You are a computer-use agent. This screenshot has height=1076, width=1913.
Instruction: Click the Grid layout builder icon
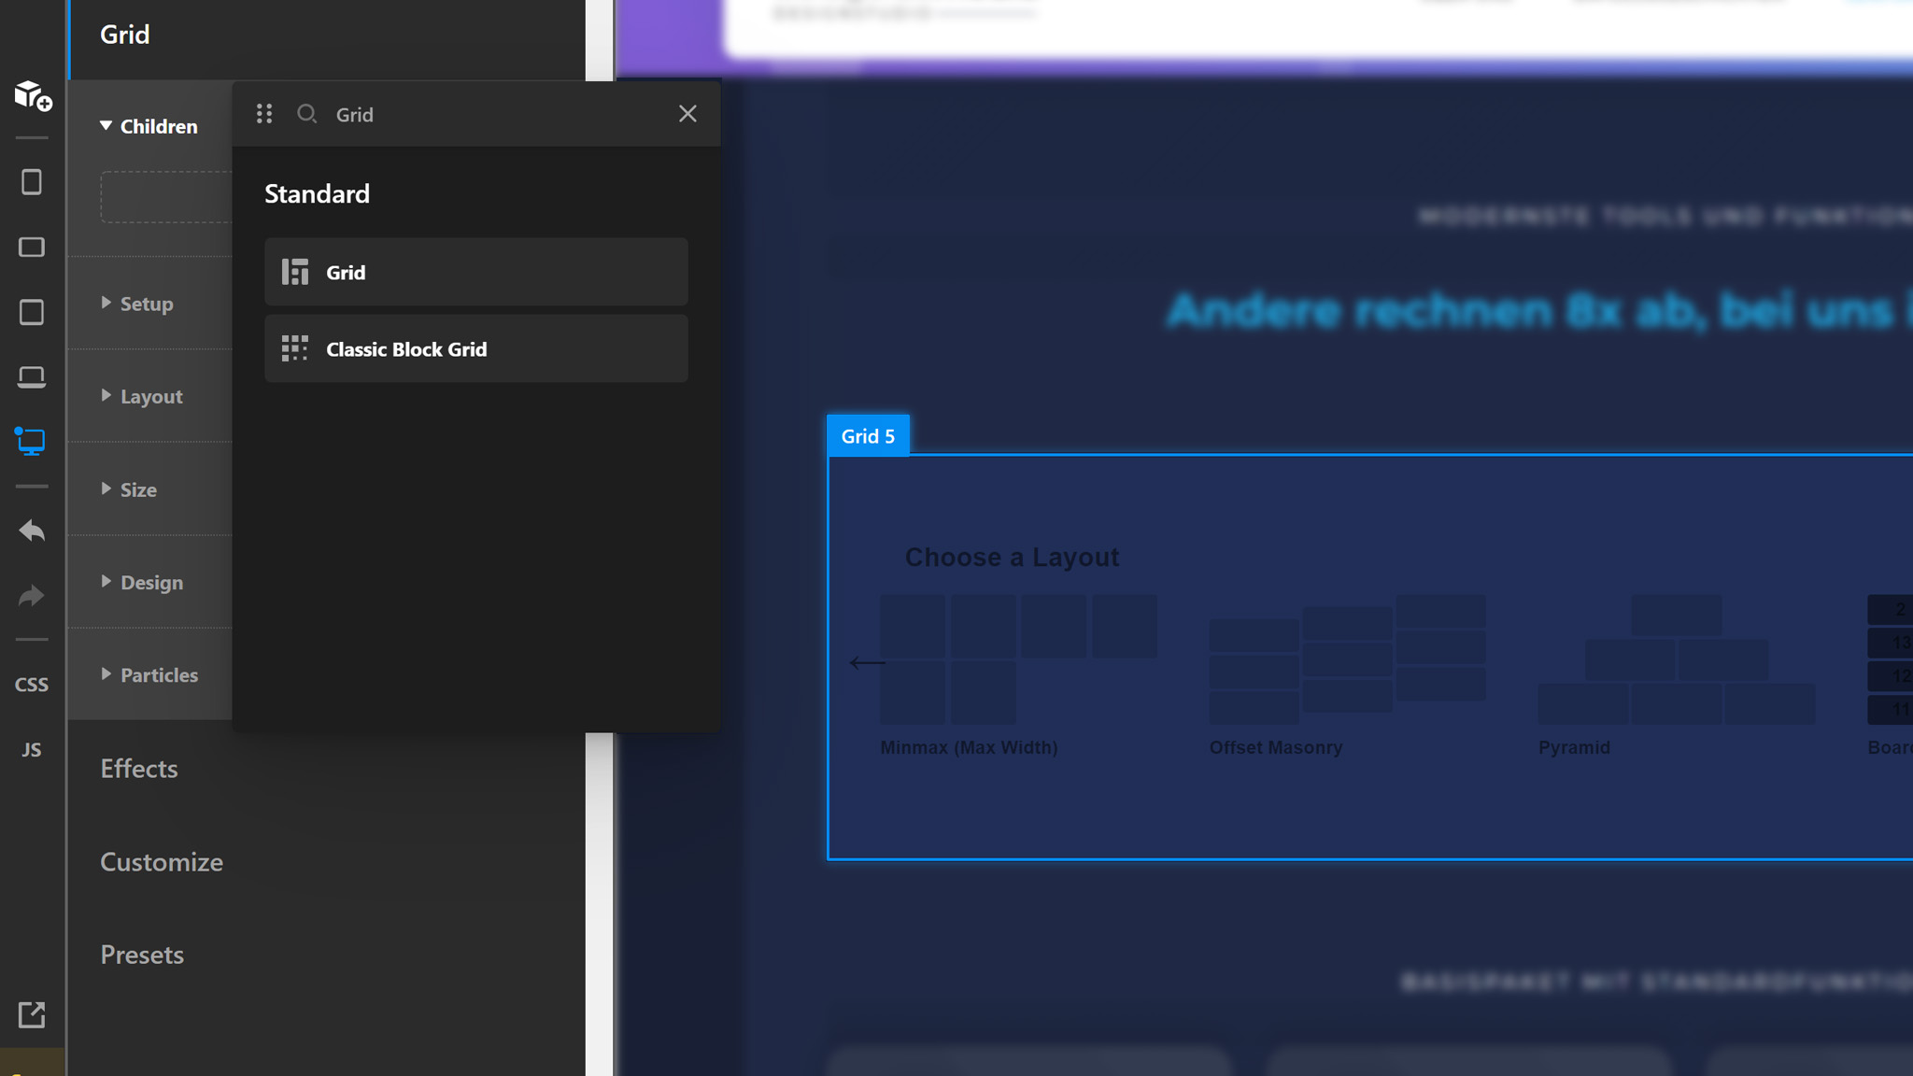tap(293, 272)
